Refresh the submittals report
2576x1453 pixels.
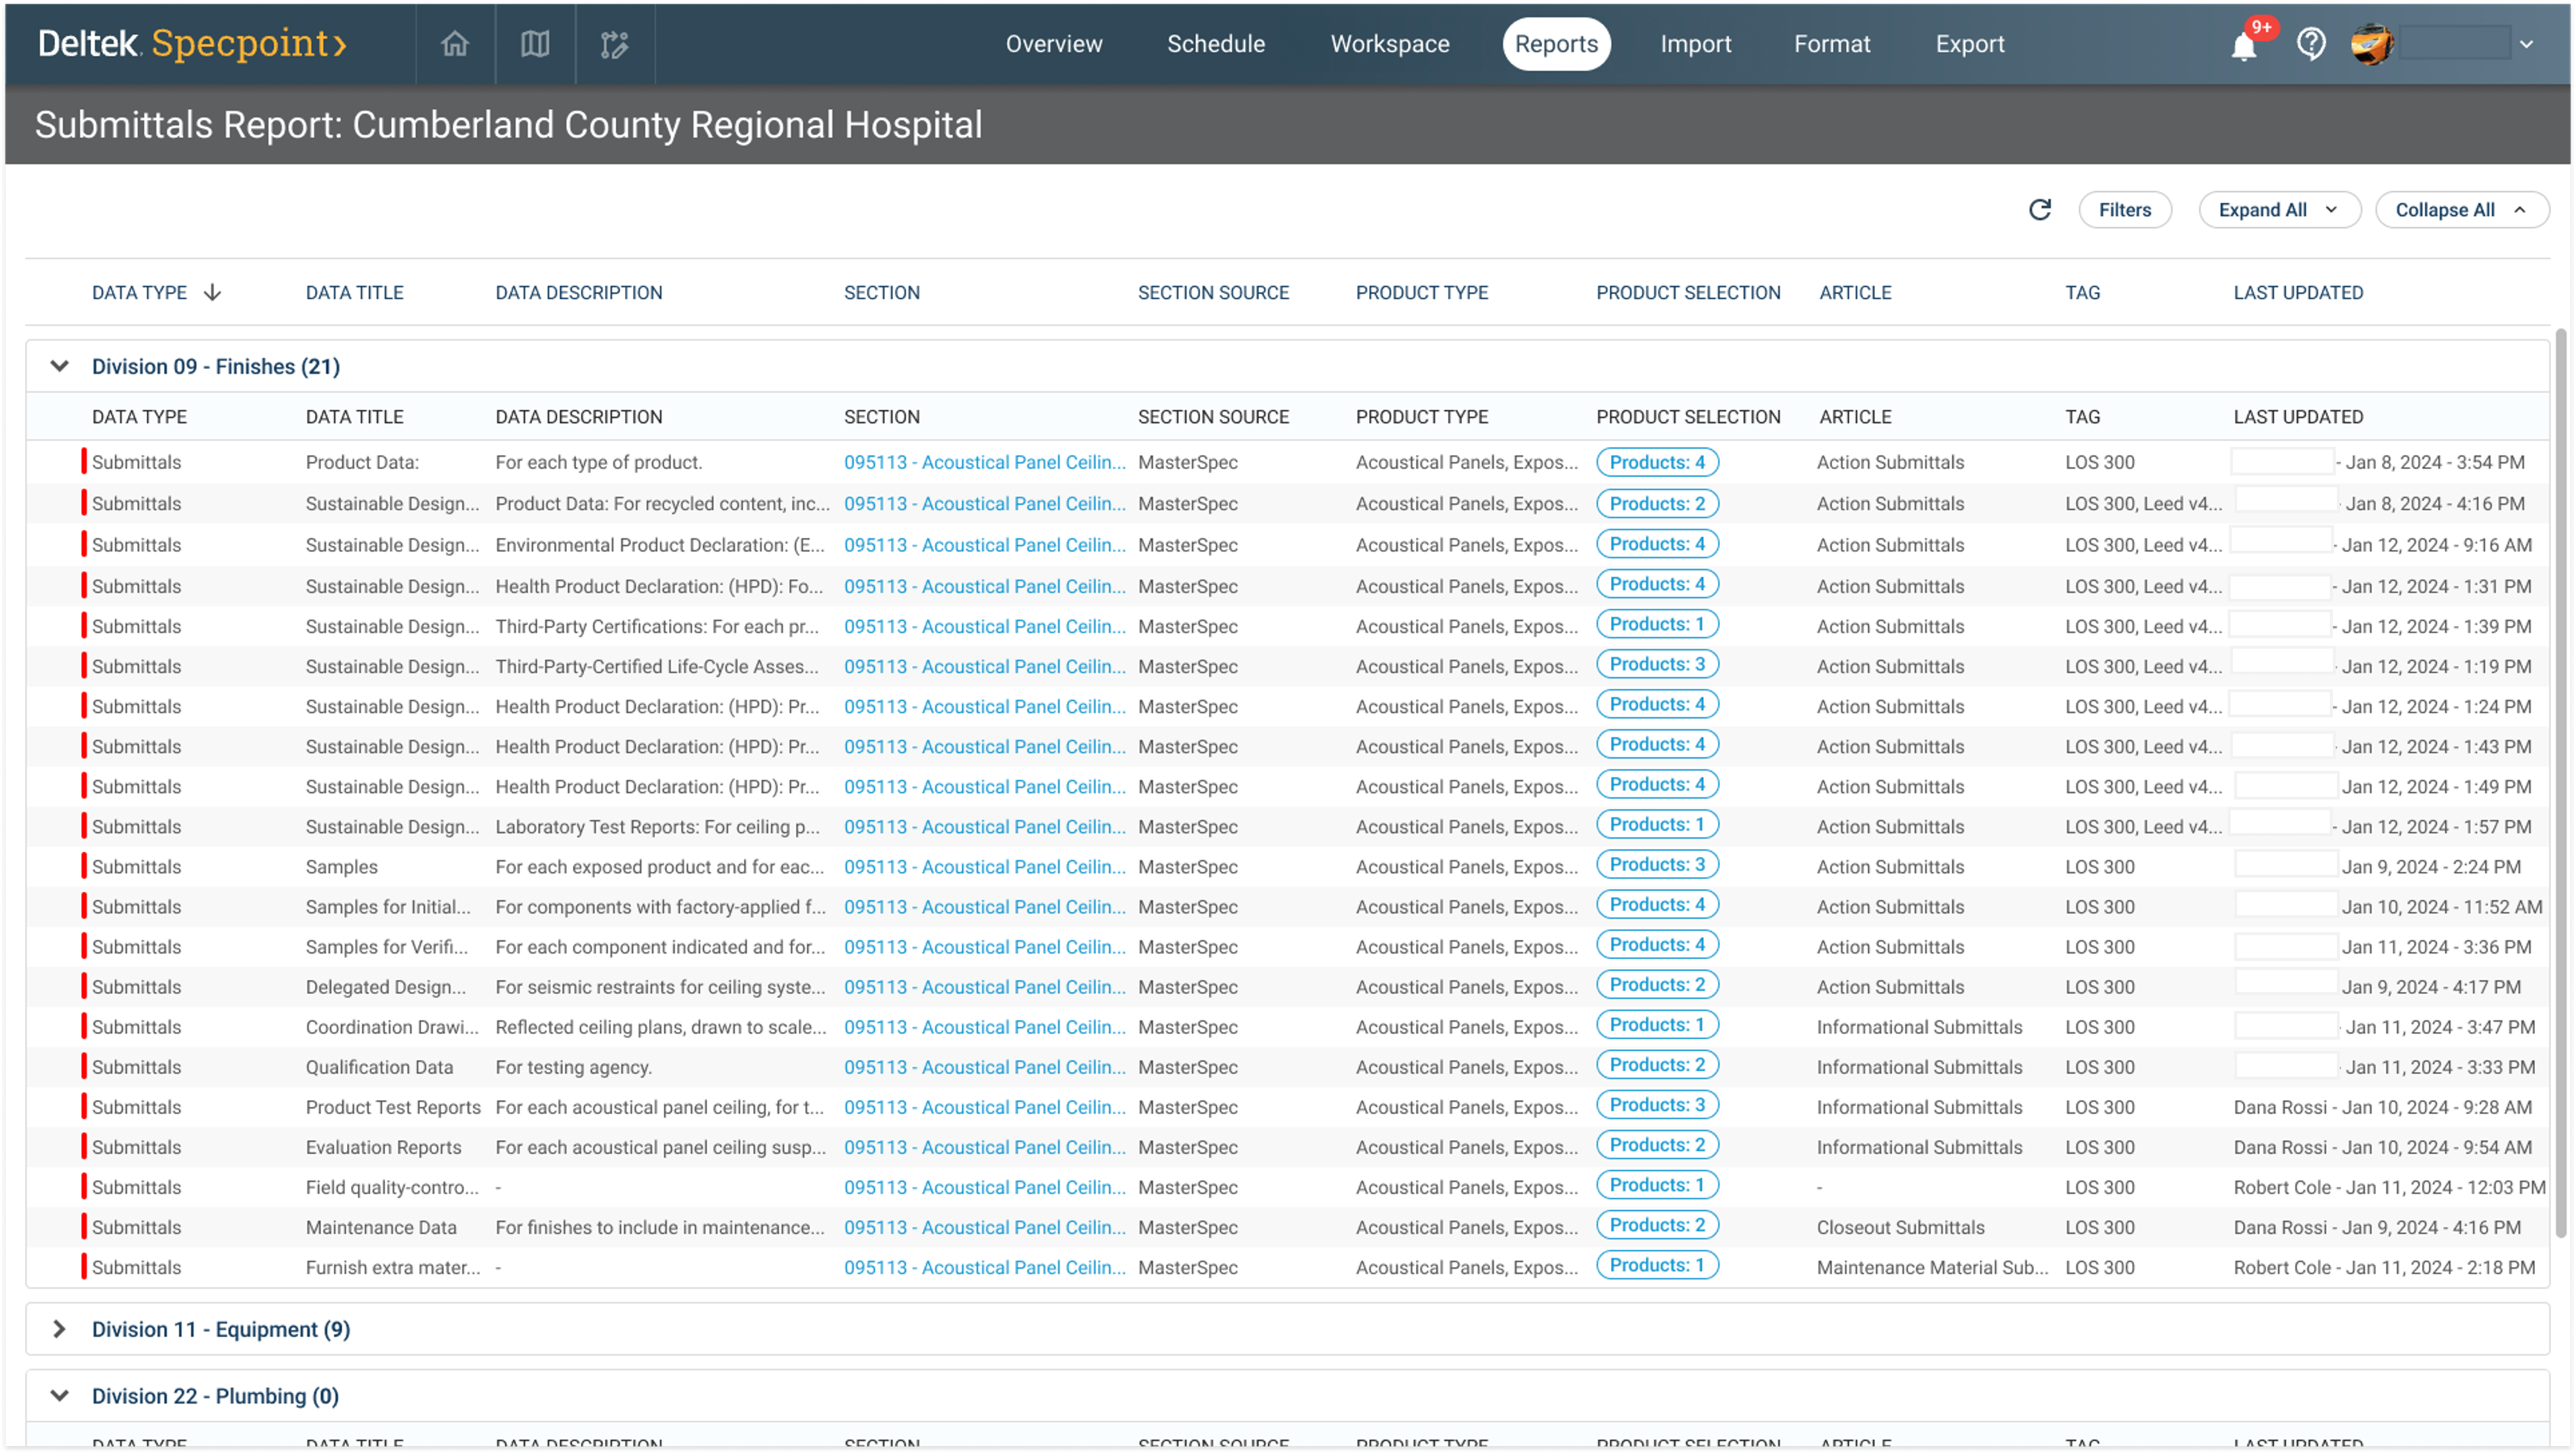pyautogui.click(x=2040, y=210)
